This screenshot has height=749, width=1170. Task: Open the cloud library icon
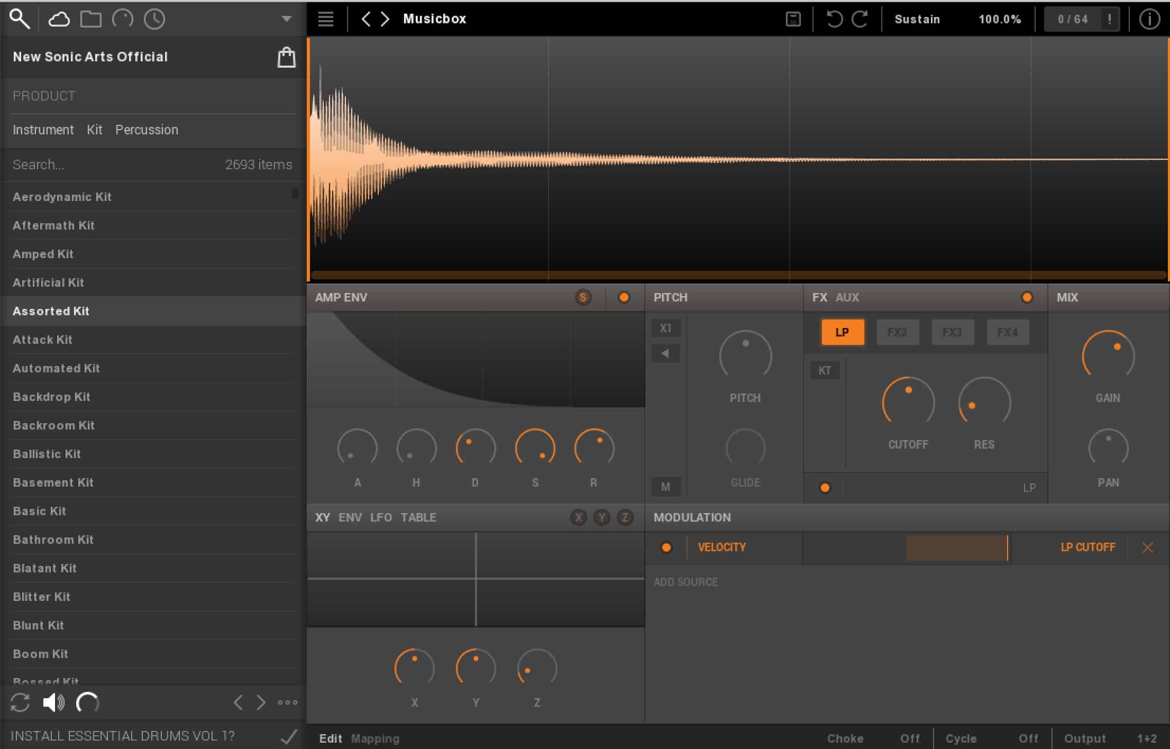coord(59,19)
